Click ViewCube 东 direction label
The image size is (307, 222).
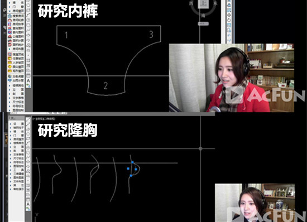click(x=215, y=3)
